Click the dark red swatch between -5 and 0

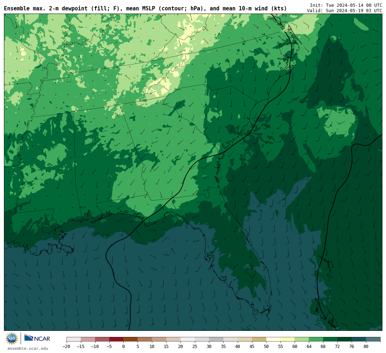tap(117, 339)
